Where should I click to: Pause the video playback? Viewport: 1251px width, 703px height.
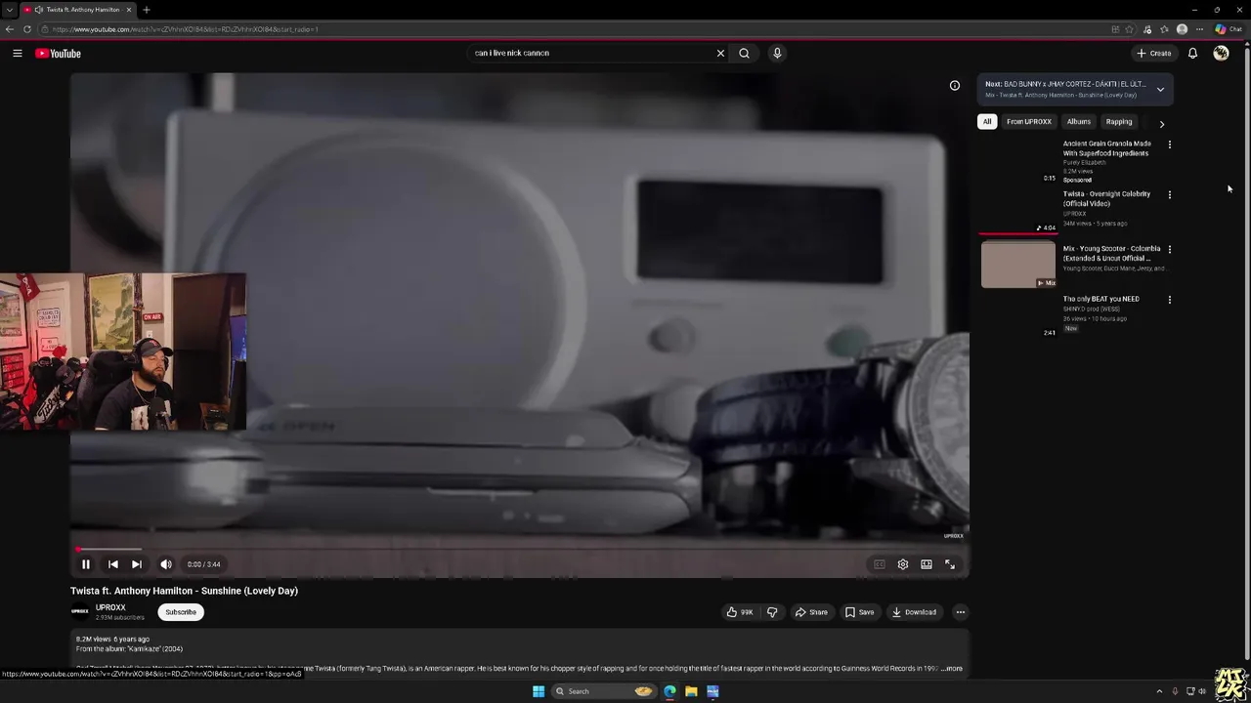coord(86,564)
